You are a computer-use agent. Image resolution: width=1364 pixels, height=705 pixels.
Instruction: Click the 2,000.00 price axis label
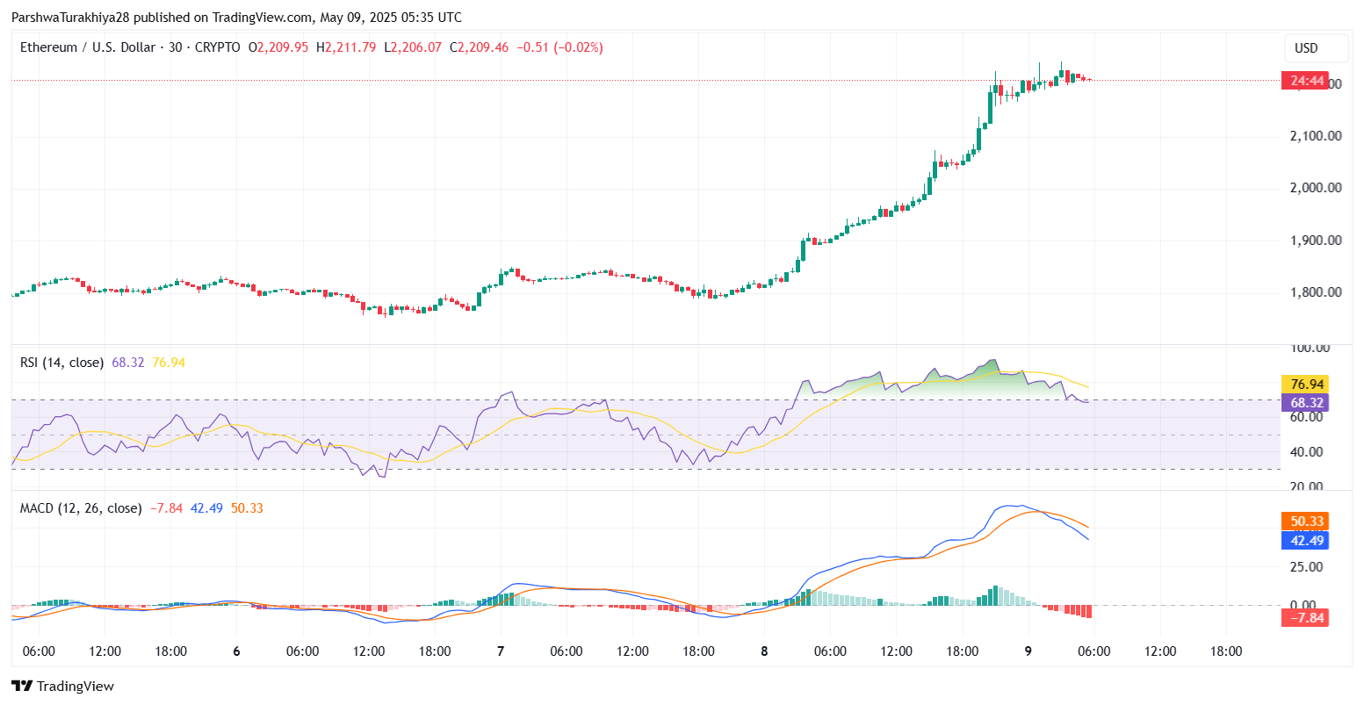1315,188
